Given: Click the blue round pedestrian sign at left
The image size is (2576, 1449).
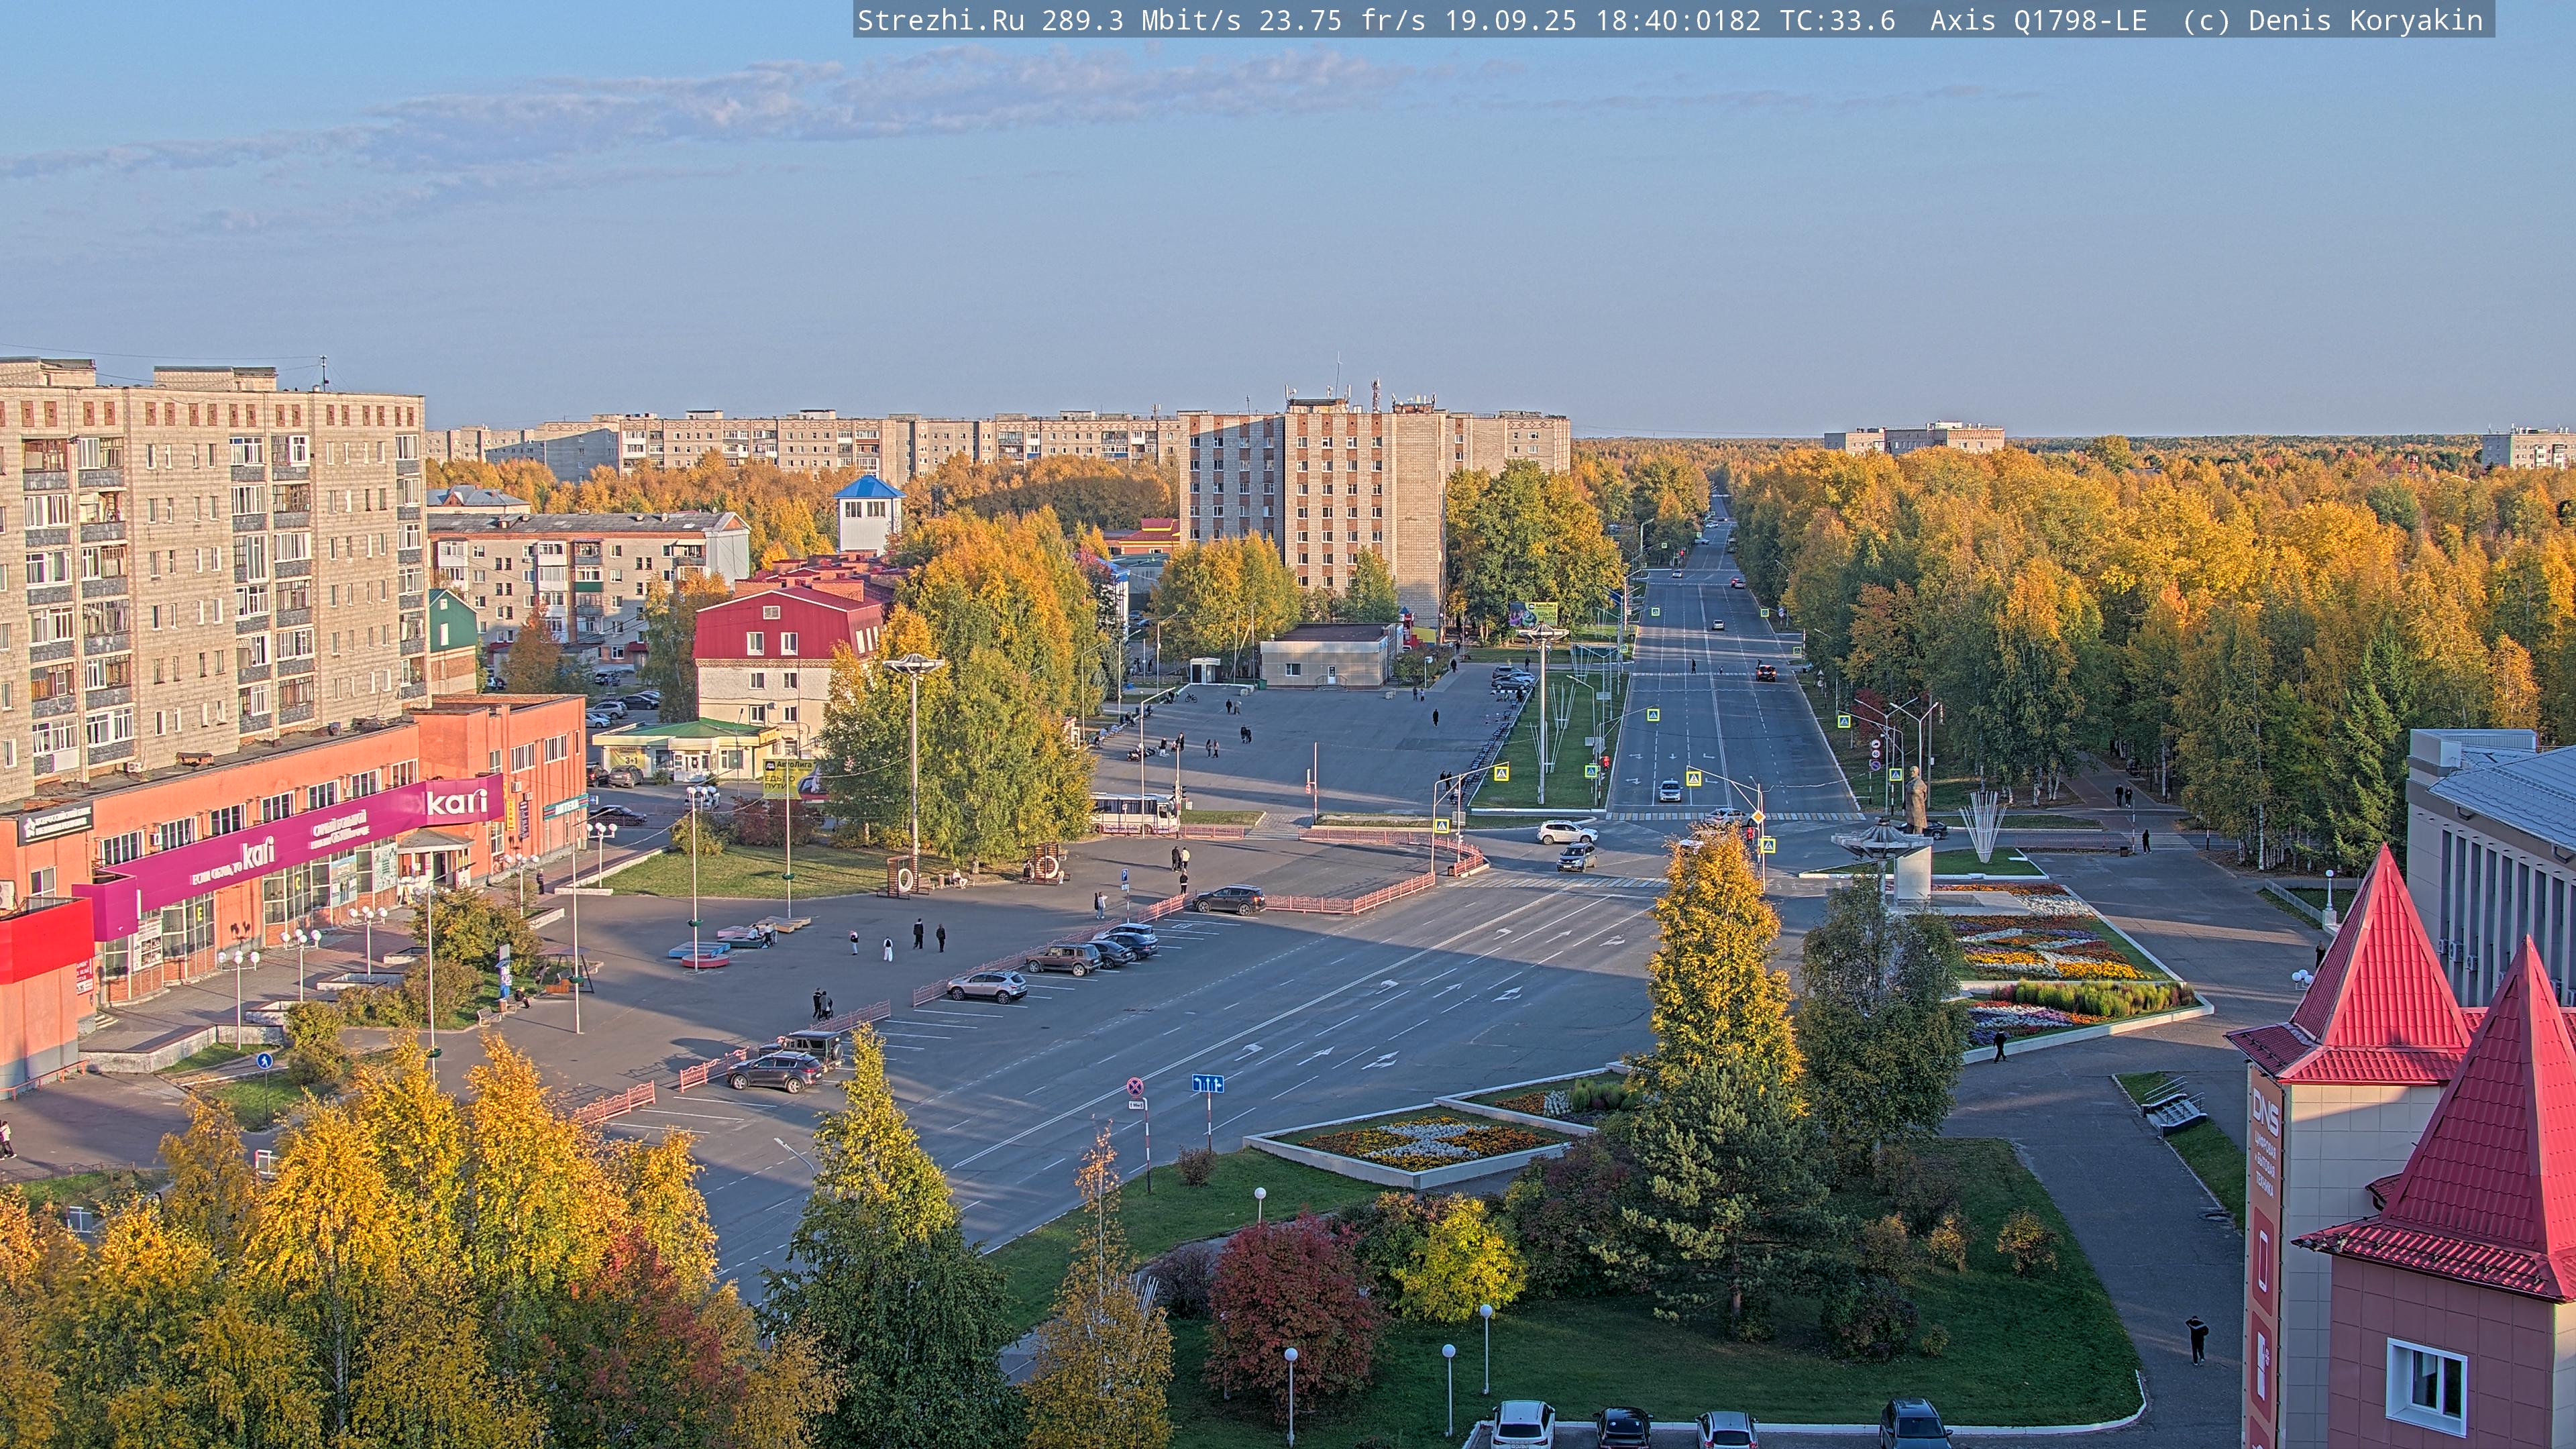Looking at the screenshot, I should tap(264, 1061).
